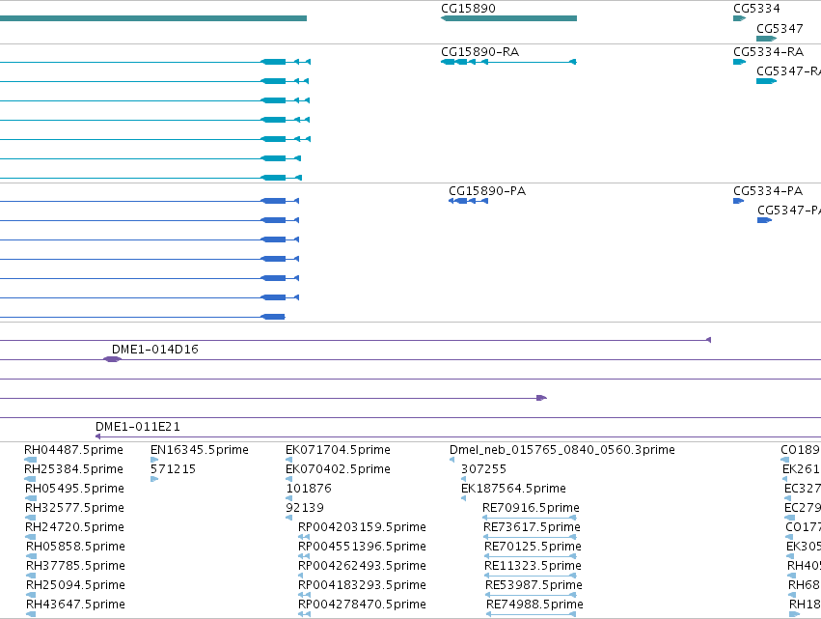Select RP004551396.5prime label
Viewport: 821px width, 619px height.
point(362,547)
